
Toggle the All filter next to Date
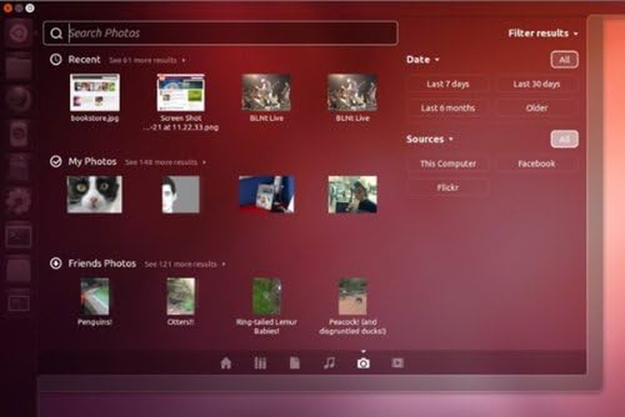tap(563, 60)
